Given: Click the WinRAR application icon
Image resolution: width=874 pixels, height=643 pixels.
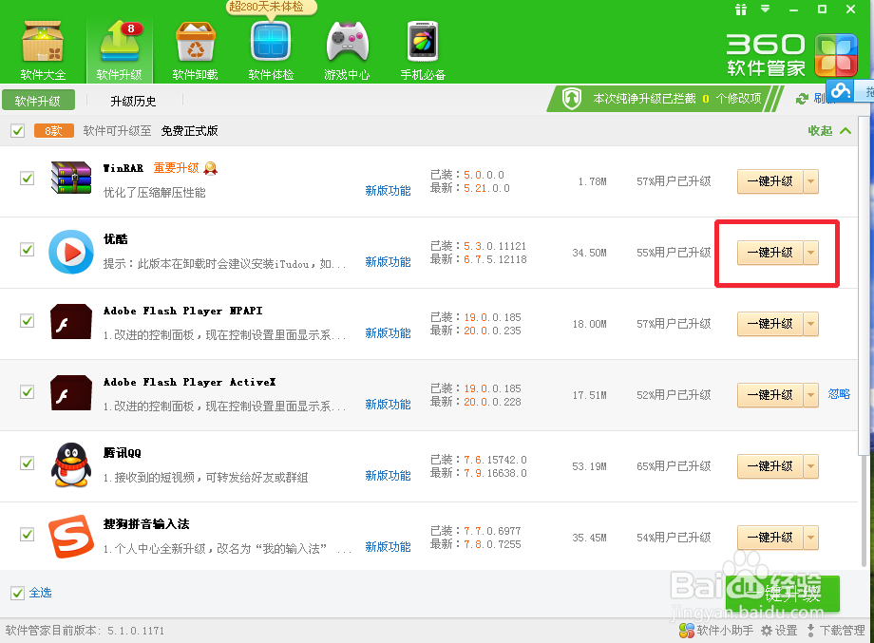Looking at the screenshot, I should point(71,178).
